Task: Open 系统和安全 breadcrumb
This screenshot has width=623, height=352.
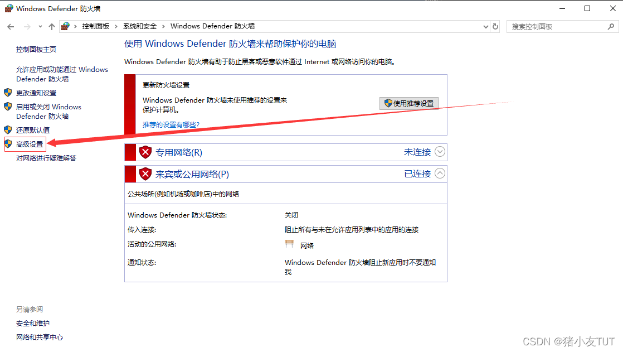Action: coord(140,26)
